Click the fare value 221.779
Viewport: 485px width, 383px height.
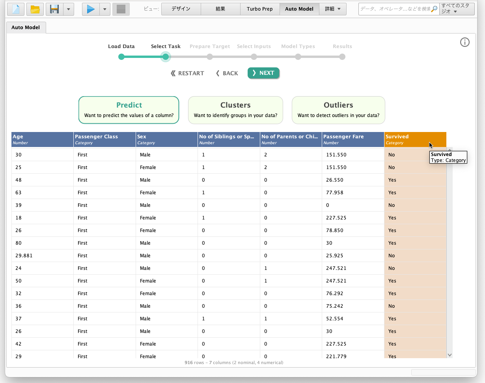coord(353,355)
